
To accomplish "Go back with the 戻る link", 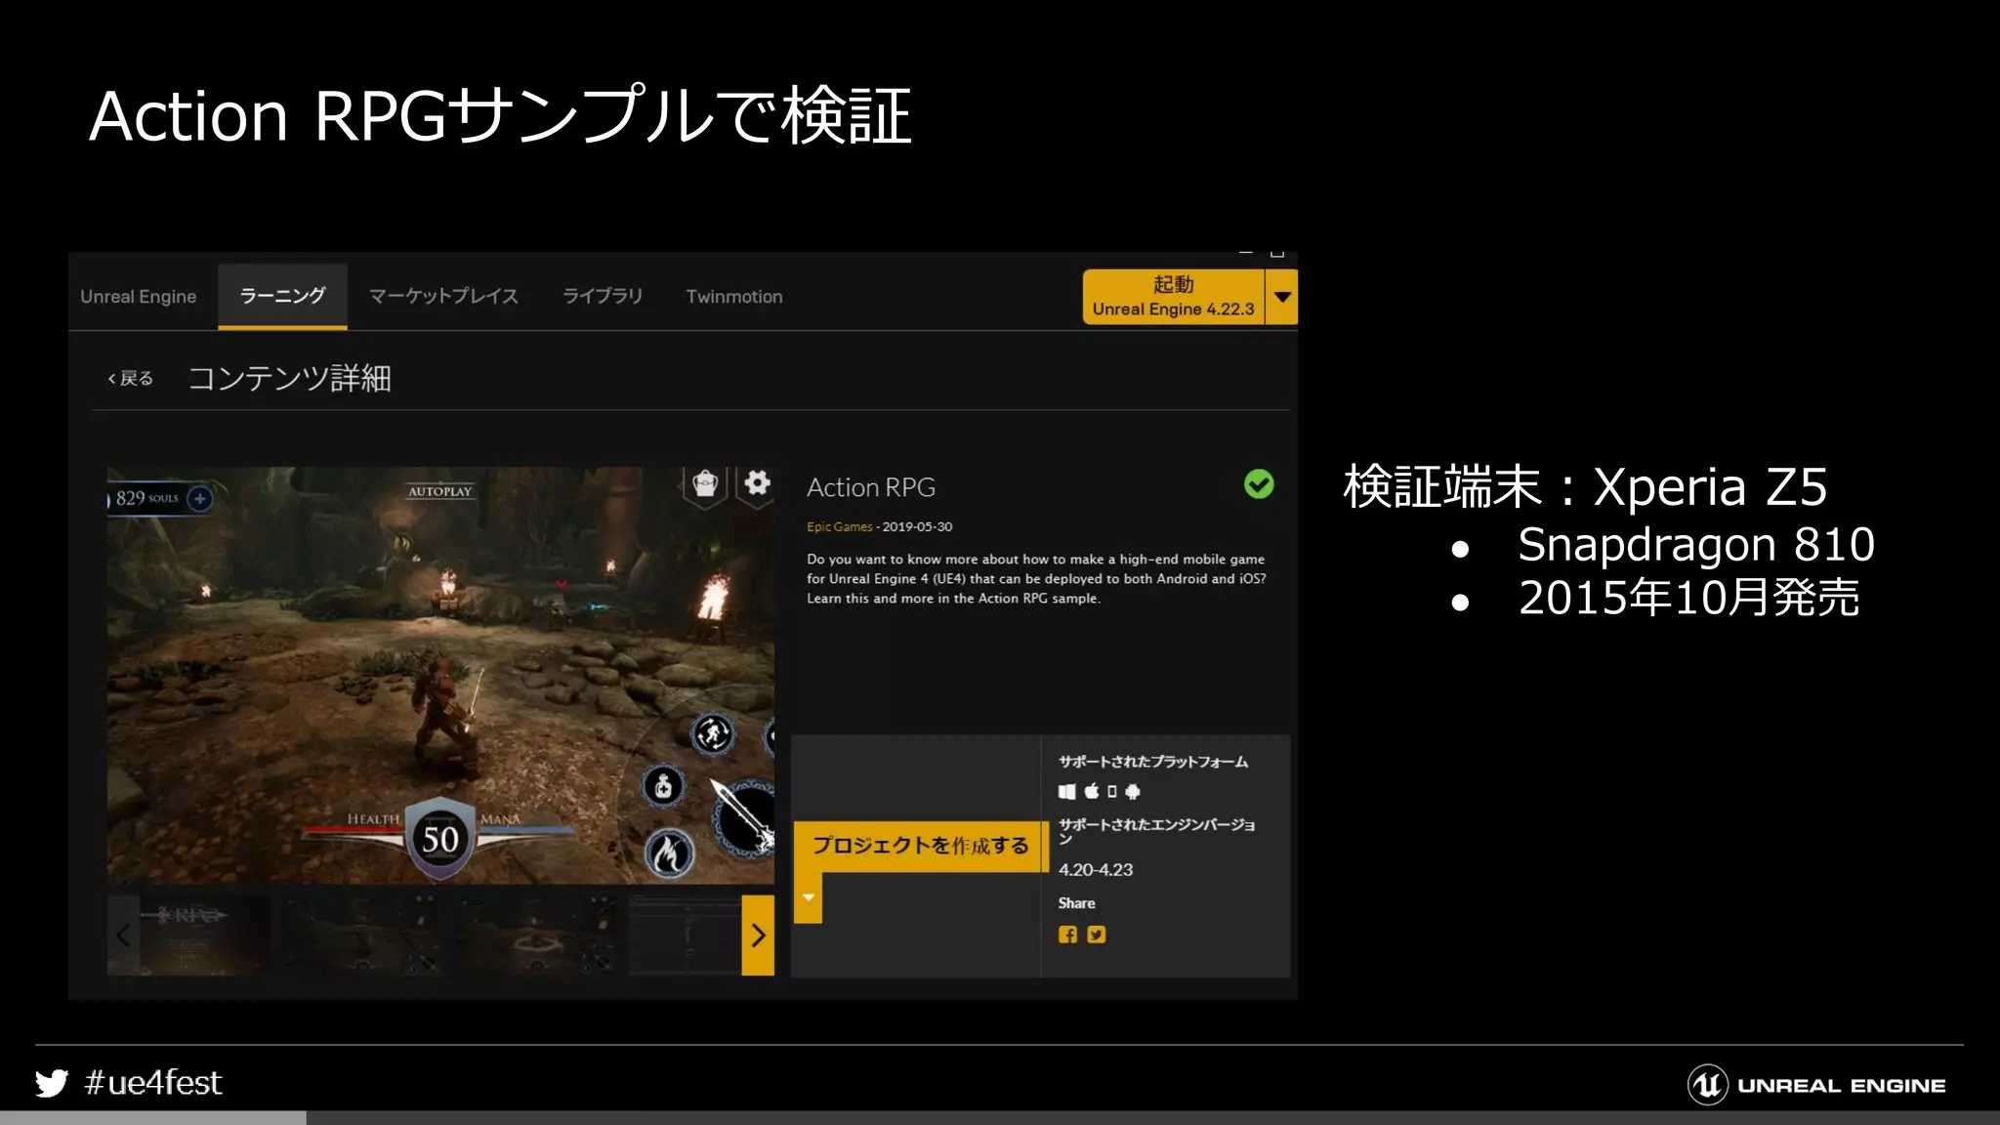I will click(131, 379).
